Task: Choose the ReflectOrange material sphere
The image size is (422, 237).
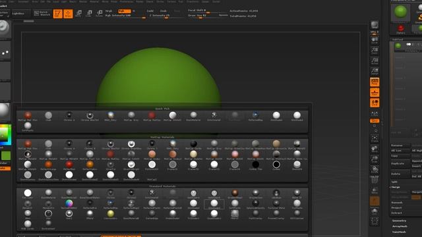Action: (48, 165)
